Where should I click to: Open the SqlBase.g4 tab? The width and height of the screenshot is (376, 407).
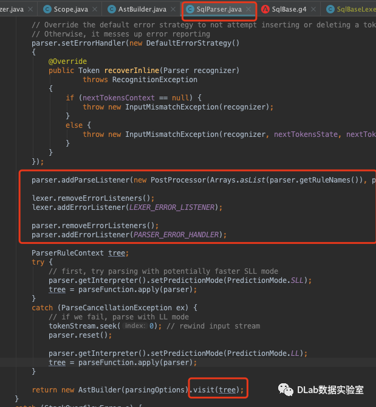coord(289,9)
